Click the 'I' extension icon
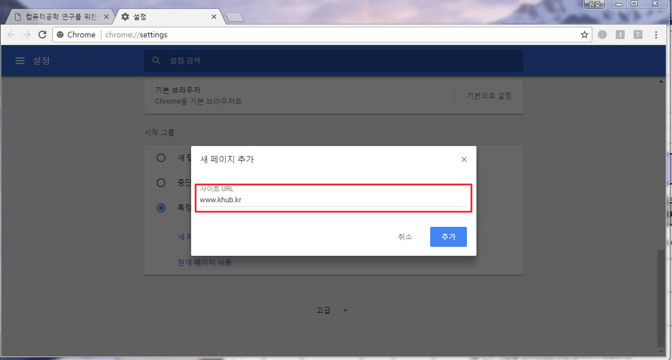Screen dimensions: 672x360 tap(620, 35)
